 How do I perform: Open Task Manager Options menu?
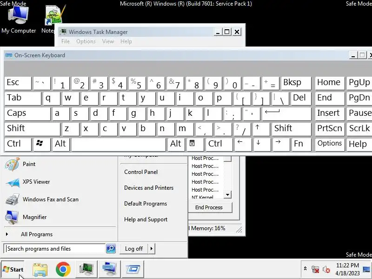[x=86, y=41]
